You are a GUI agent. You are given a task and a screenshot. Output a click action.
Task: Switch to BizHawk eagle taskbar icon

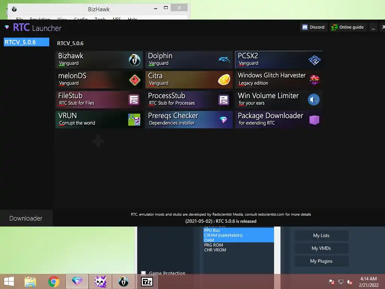pyautogui.click(x=123, y=281)
